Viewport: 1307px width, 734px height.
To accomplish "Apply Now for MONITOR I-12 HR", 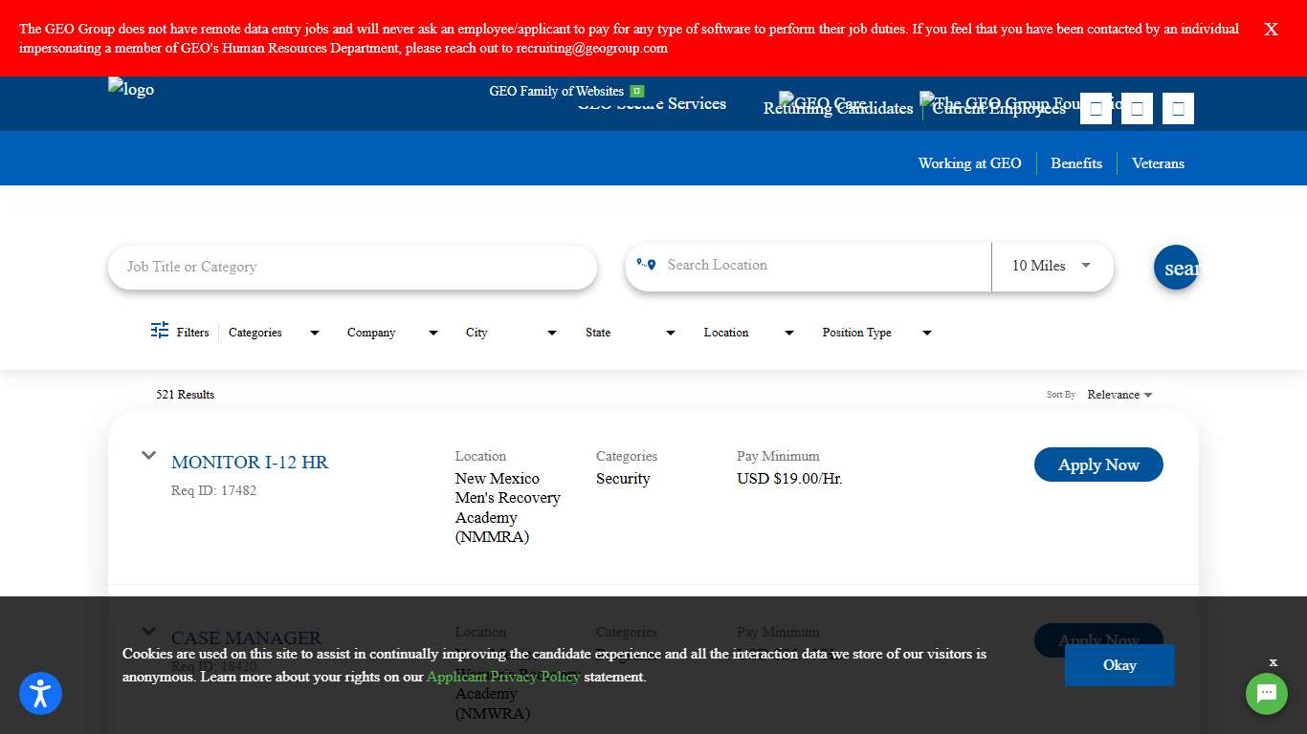I will 1098,464.
